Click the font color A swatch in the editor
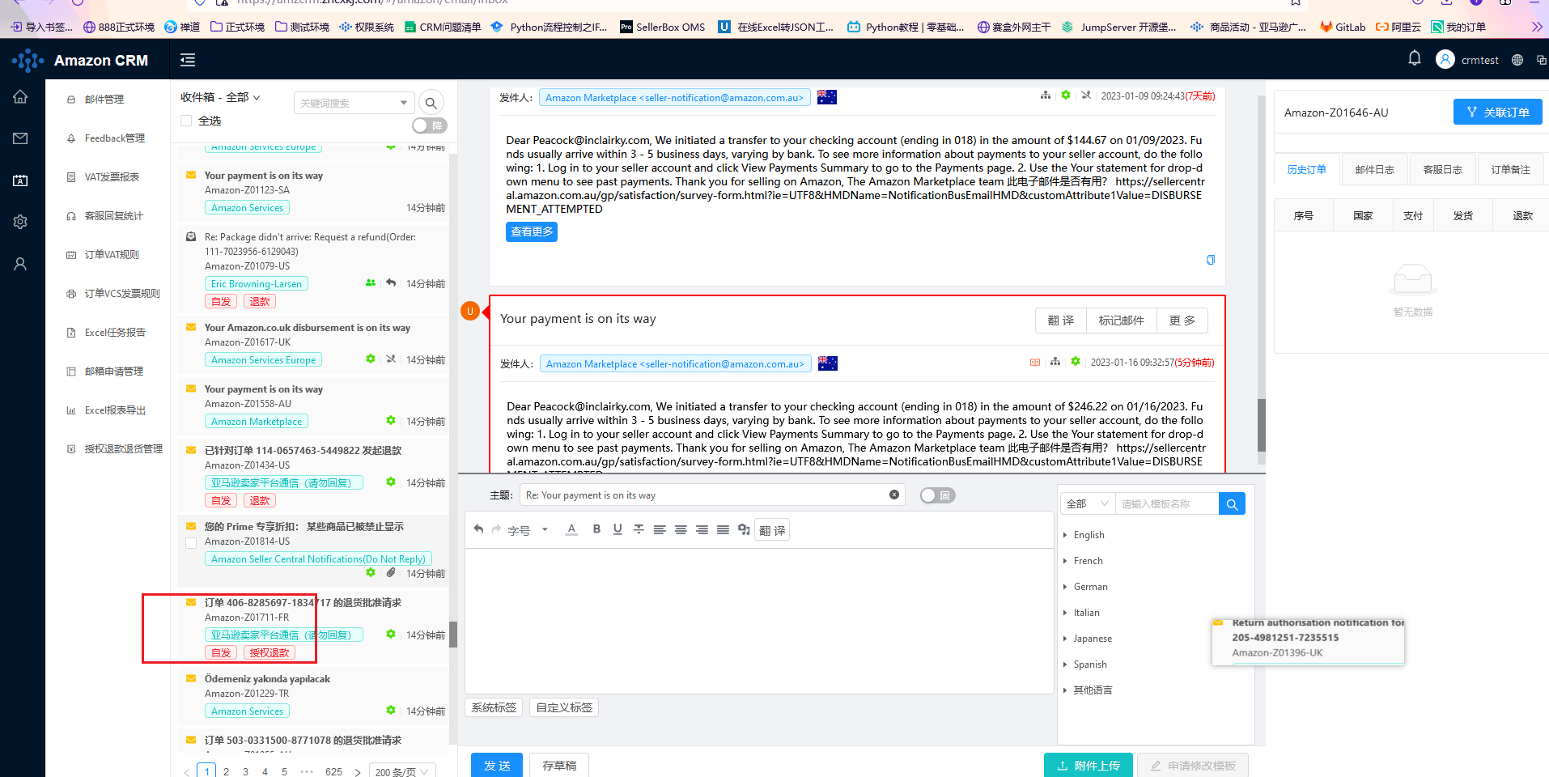Image resolution: width=1549 pixels, height=777 pixels. point(571,529)
